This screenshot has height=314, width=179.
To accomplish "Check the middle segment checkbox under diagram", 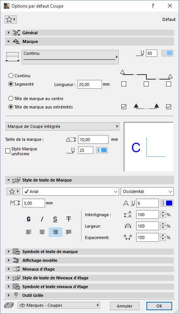I will [x=146, y=84].
